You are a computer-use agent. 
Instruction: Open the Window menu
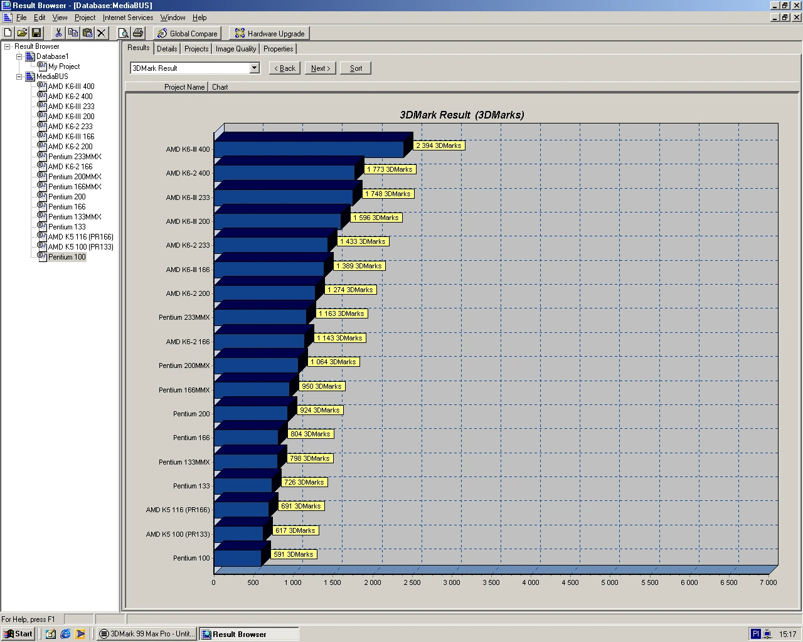pyautogui.click(x=173, y=18)
